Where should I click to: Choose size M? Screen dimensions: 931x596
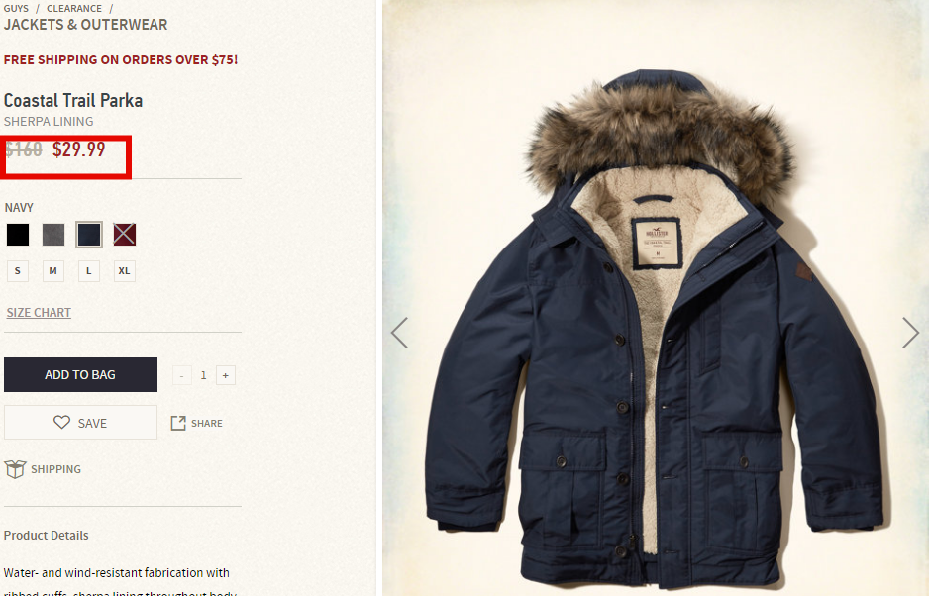pos(53,271)
